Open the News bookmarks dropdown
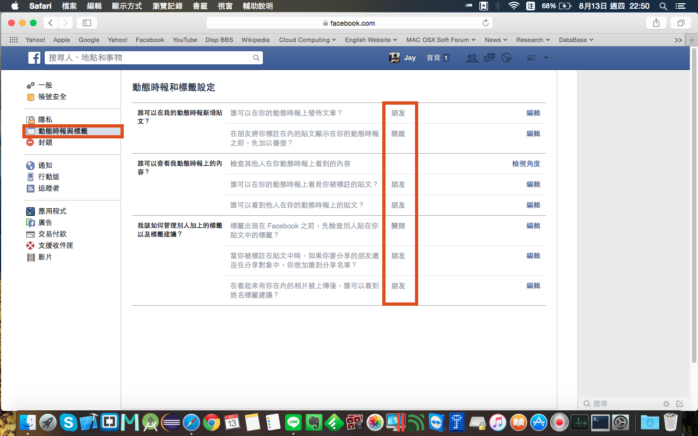698x436 pixels. (x=496, y=40)
